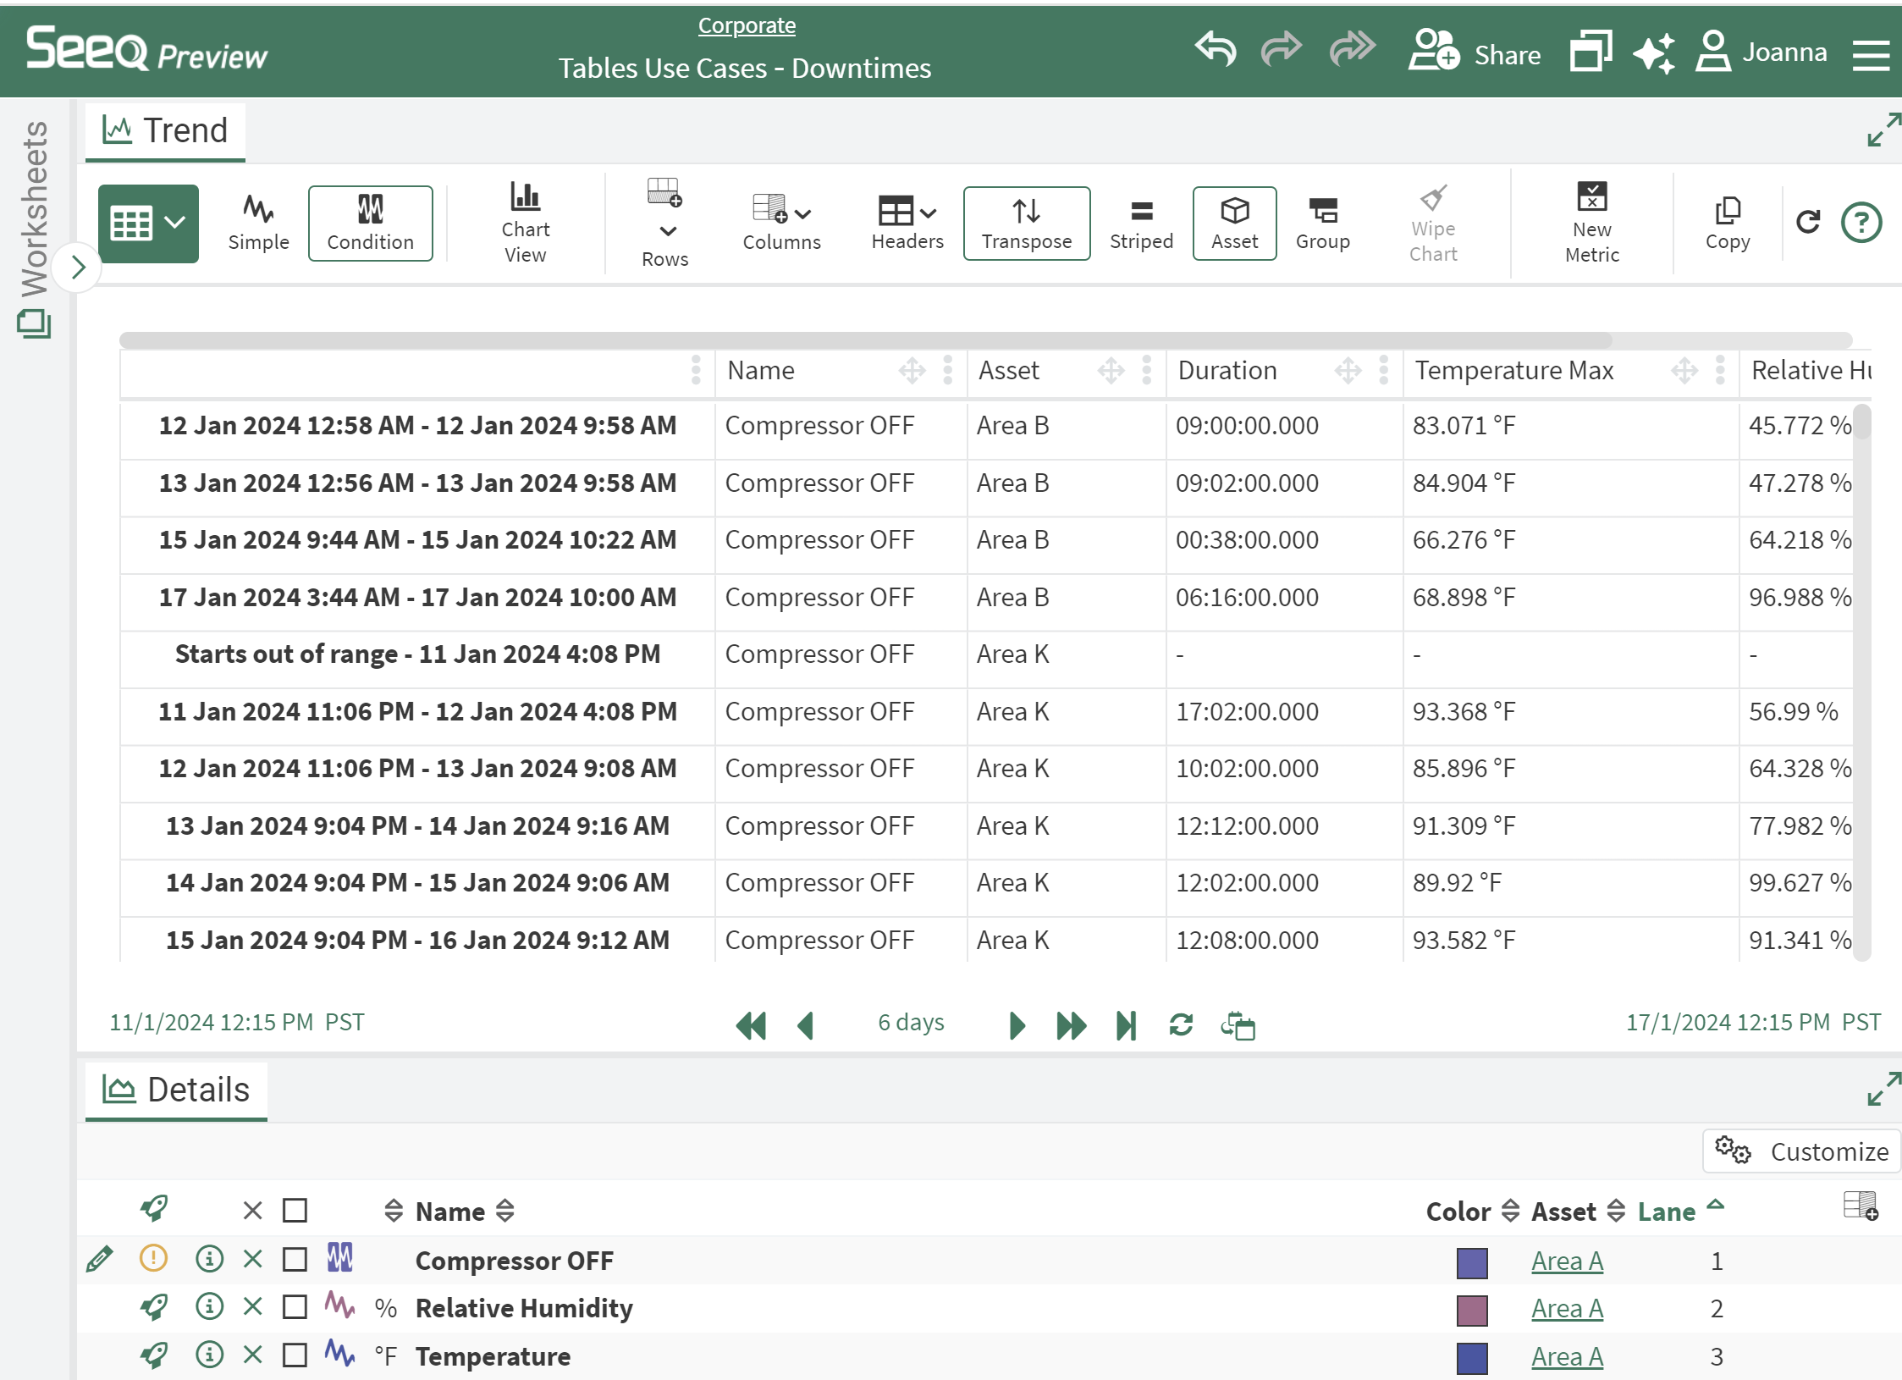Image resolution: width=1902 pixels, height=1380 pixels.
Task: Open Customize for details pane
Action: (x=1801, y=1151)
